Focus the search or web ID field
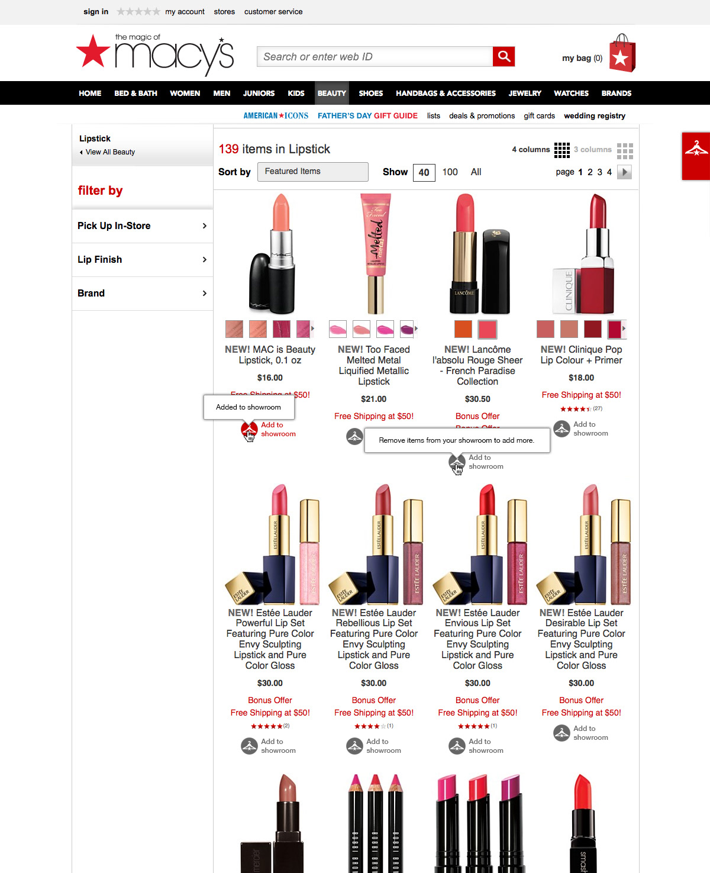The image size is (710, 873). 375,56
